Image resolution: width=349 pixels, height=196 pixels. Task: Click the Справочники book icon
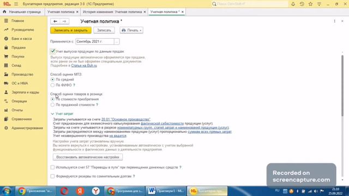(6, 119)
